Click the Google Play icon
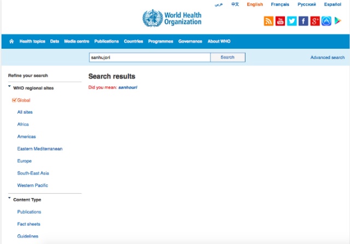 point(339,21)
